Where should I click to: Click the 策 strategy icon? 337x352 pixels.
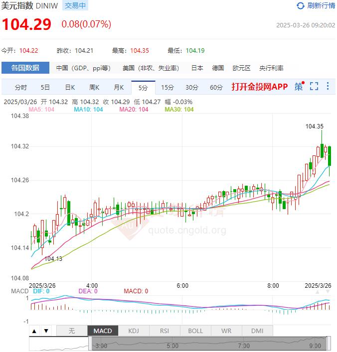coord(299,87)
